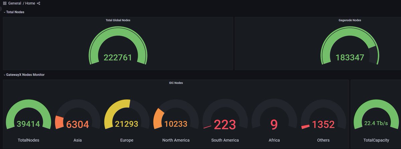This screenshot has height=149, width=401.
Task: Select the Others gauge value 1352
Action: click(x=323, y=124)
